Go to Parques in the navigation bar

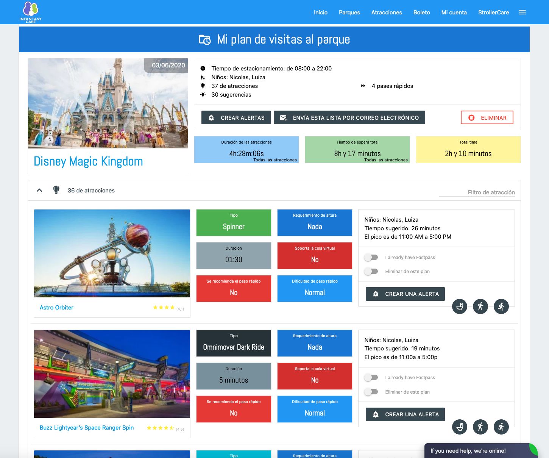[x=349, y=13]
